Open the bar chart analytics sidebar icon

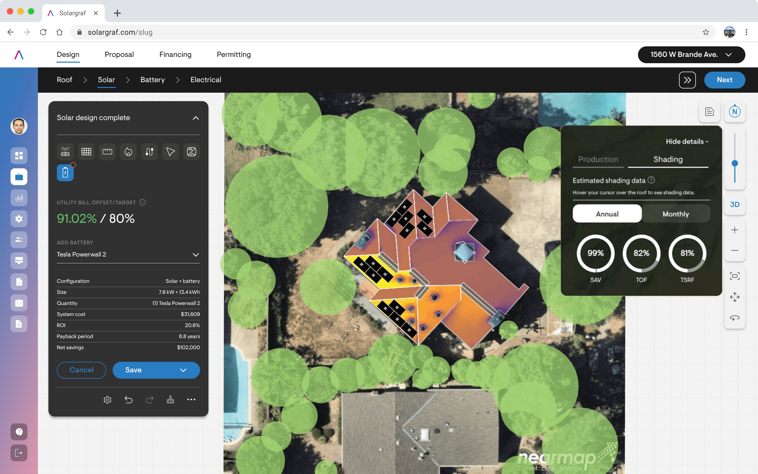(19, 198)
